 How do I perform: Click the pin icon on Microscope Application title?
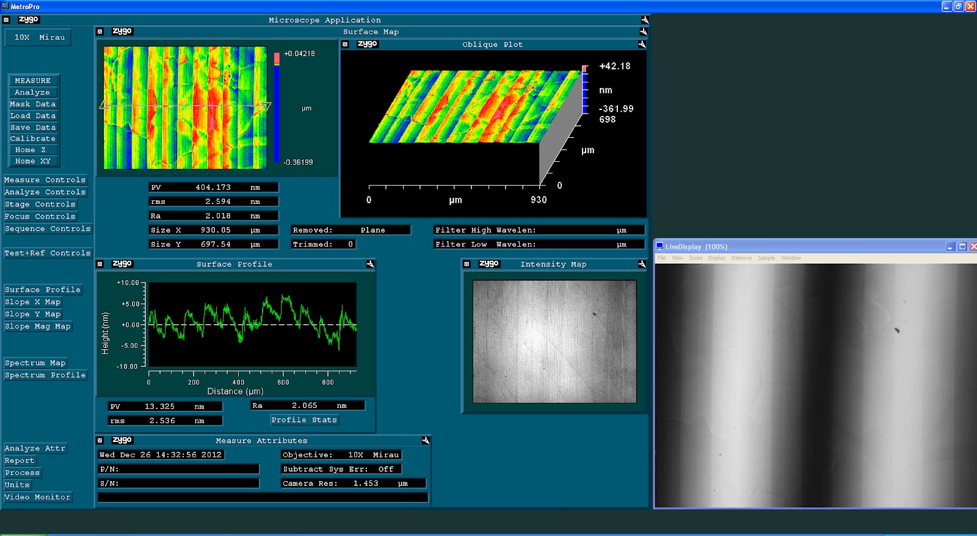645,20
